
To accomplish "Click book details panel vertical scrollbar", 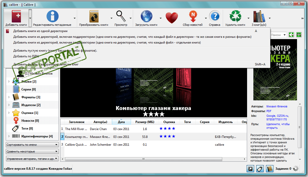I will point(300,127).
